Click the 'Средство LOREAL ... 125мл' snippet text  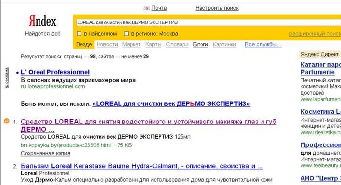pos(106,137)
